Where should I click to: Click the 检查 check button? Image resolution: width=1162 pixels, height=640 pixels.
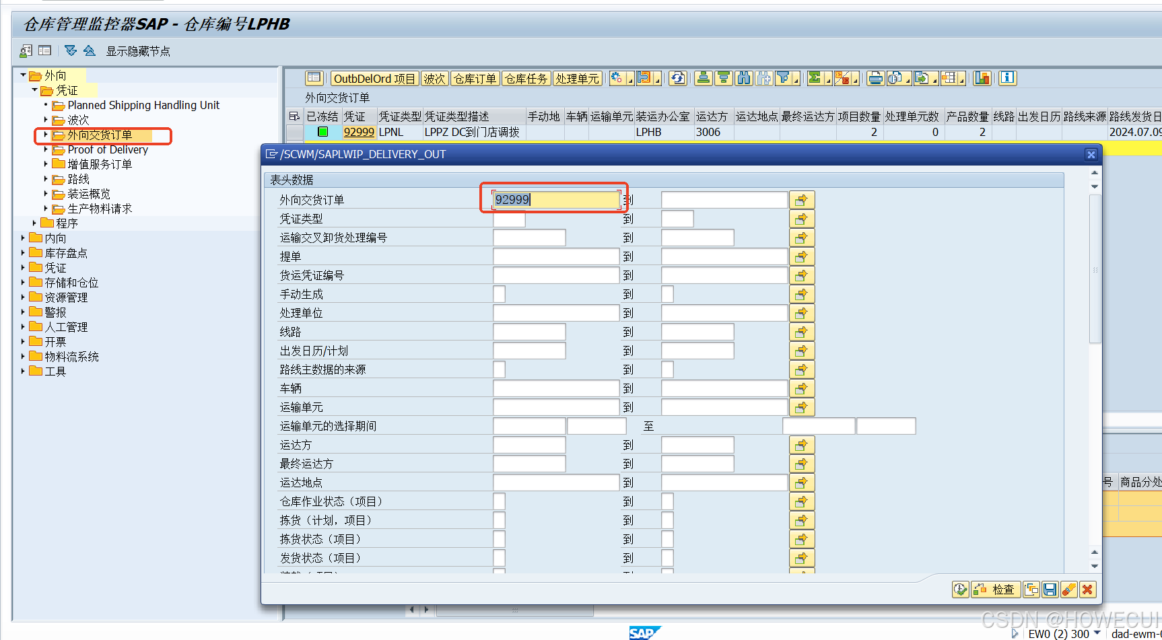[996, 590]
